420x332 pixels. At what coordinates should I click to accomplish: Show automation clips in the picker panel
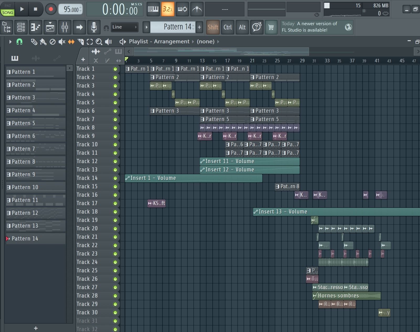(57, 58)
